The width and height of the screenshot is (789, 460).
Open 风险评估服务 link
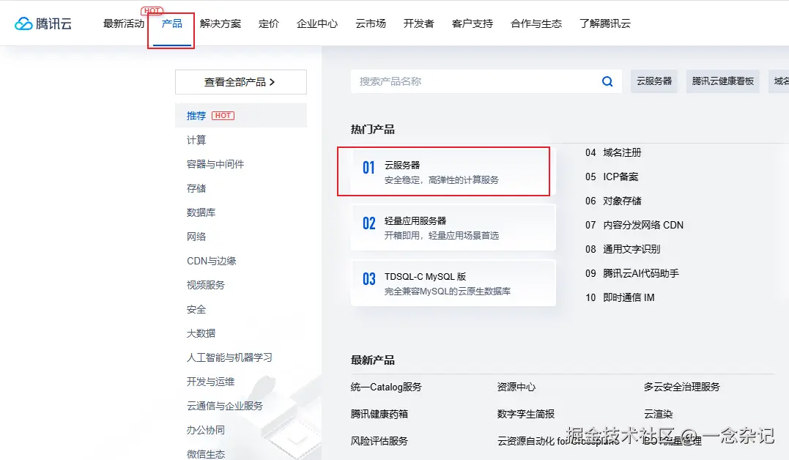tap(379, 442)
